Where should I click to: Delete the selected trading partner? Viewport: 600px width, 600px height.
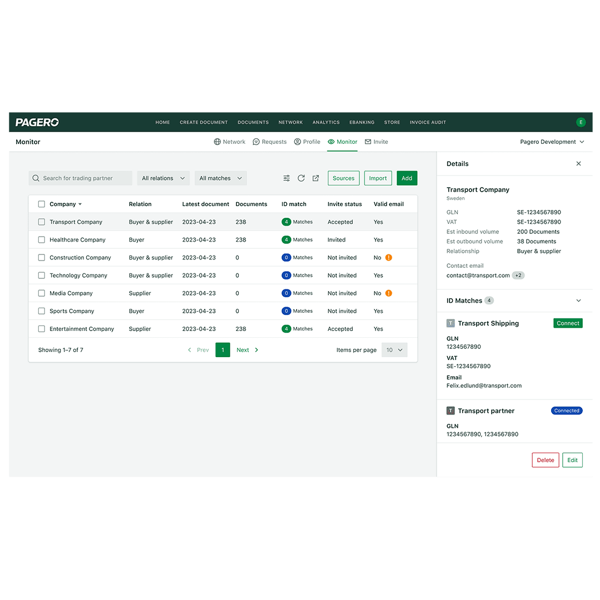tap(545, 460)
